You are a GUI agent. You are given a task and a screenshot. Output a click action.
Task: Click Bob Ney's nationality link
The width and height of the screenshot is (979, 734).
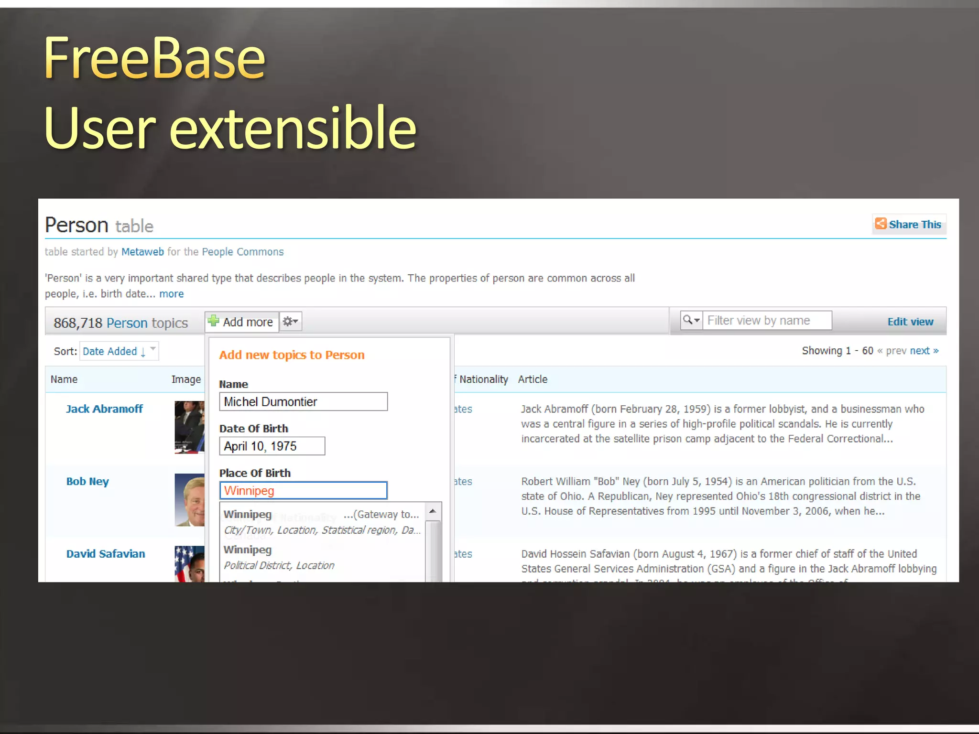coord(463,482)
